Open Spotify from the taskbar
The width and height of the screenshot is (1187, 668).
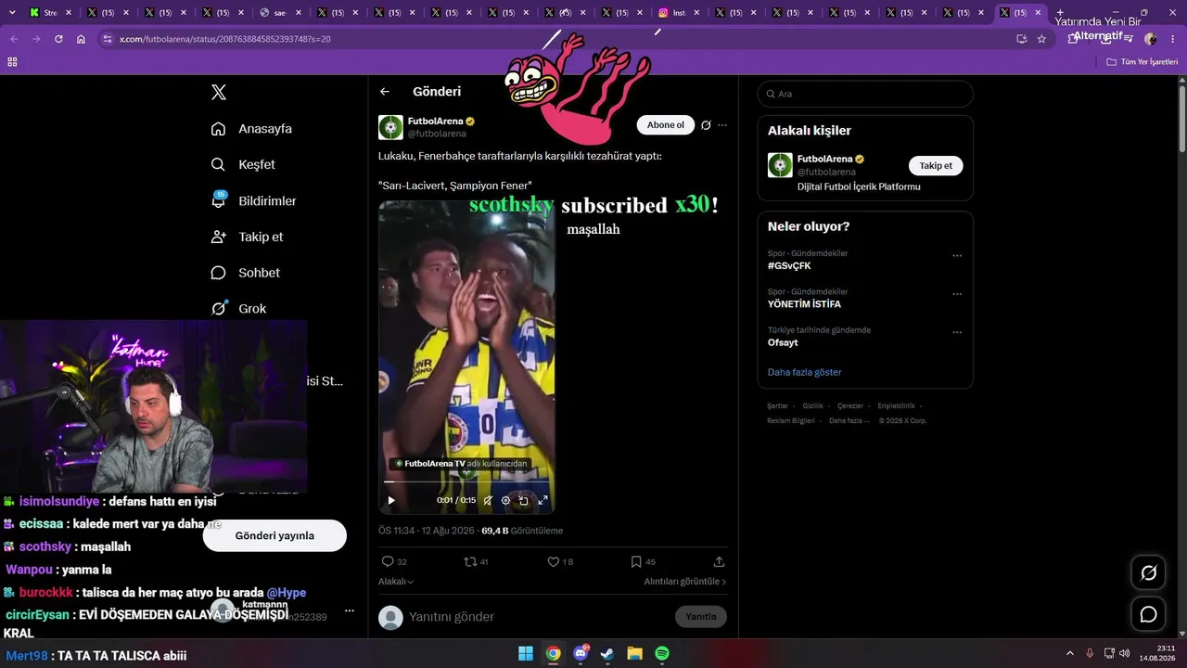(x=662, y=653)
